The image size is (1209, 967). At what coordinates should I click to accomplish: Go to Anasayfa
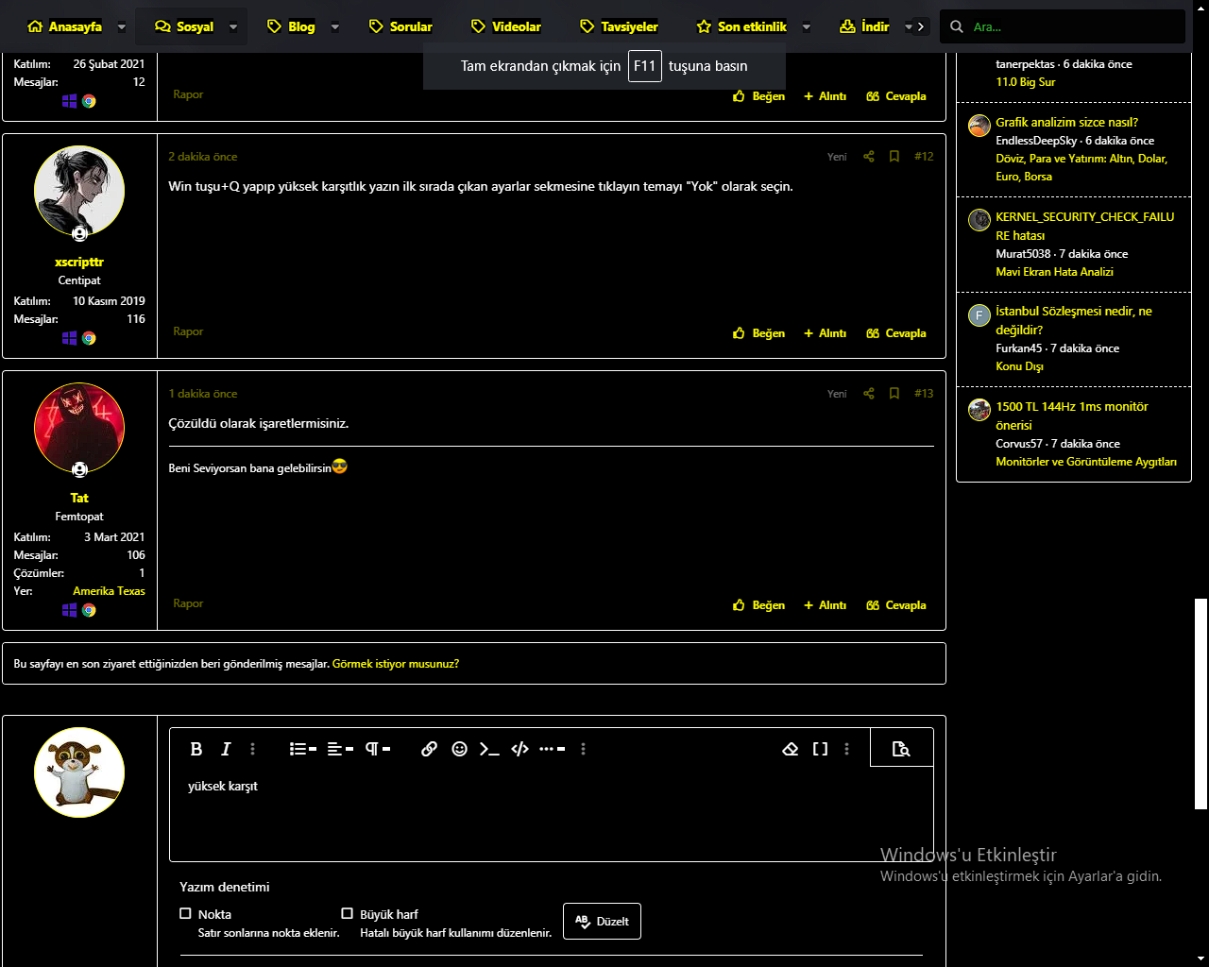(65, 26)
